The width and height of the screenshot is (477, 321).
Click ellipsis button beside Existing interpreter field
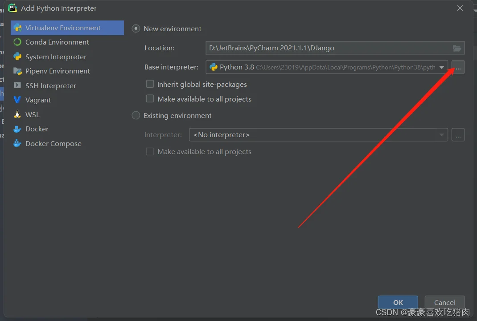[458, 134]
